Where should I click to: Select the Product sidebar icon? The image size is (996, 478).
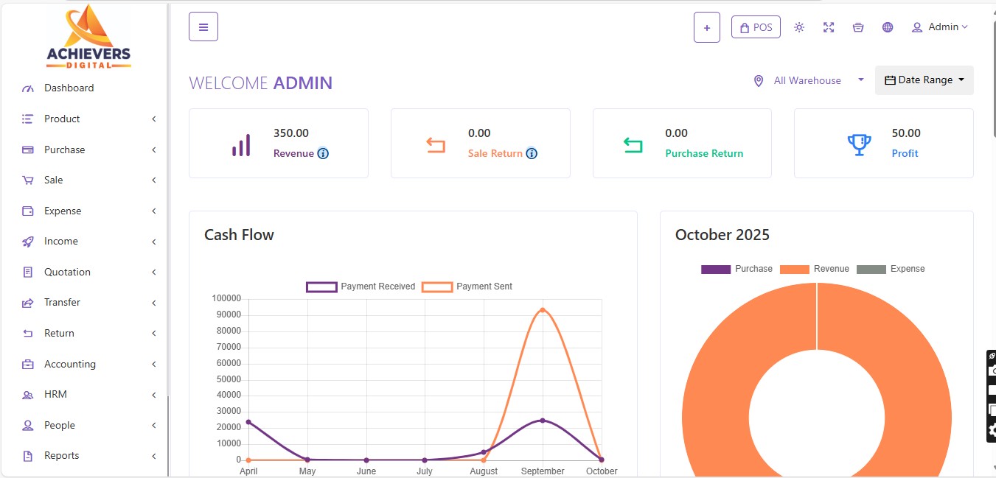point(28,119)
